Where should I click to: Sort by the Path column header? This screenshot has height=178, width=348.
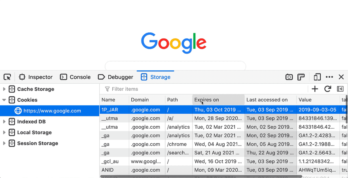coord(179,100)
